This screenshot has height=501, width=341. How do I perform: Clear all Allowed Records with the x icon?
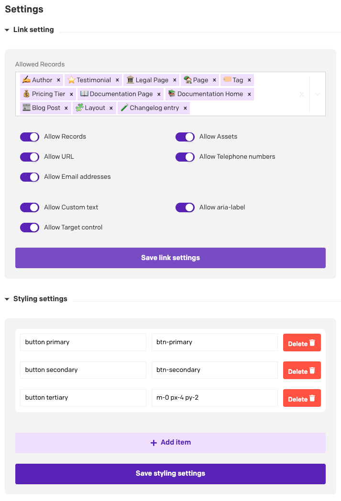coord(302,94)
